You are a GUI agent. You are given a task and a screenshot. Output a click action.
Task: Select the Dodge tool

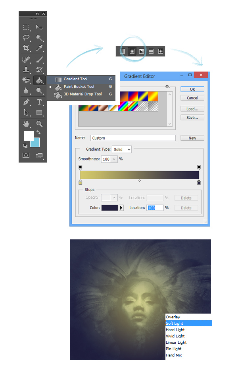(x=39, y=91)
